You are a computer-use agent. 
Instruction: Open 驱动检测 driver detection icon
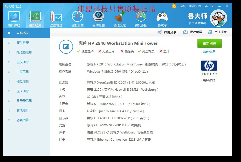pyautogui.click(x=98, y=19)
